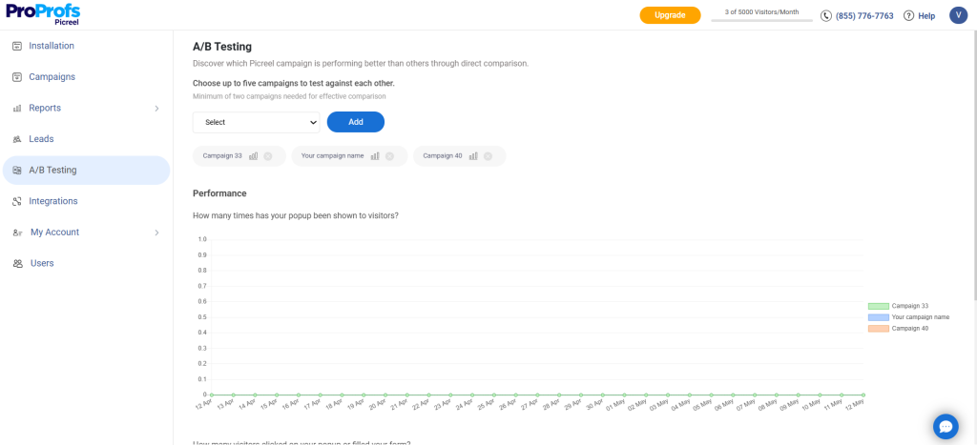The image size is (977, 445).
Task: Click the ProProfs Picreel logo
Action: (43, 14)
